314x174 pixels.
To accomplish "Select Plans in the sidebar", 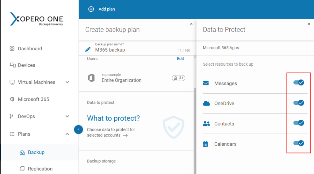I will pyautogui.click(x=24, y=134).
